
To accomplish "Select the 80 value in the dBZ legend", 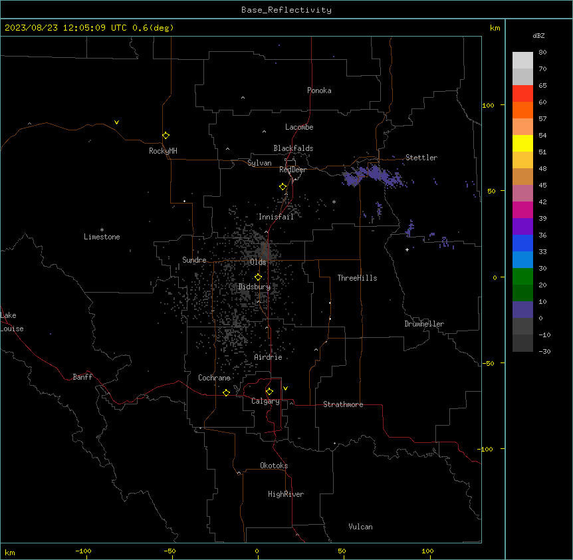I will (542, 53).
